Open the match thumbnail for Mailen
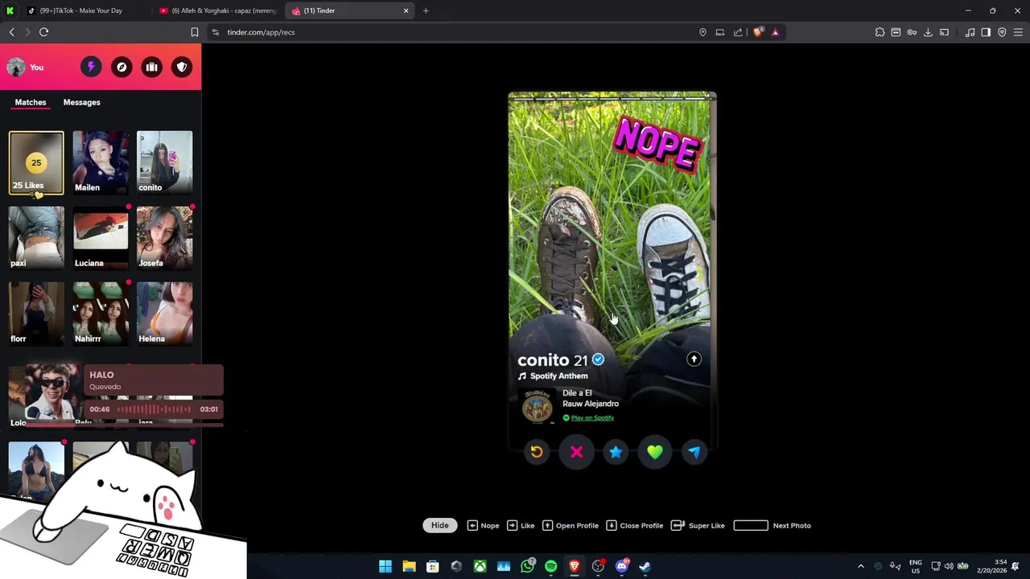Image resolution: width=1030 pixels, height=579 pixels. point(101,162)
